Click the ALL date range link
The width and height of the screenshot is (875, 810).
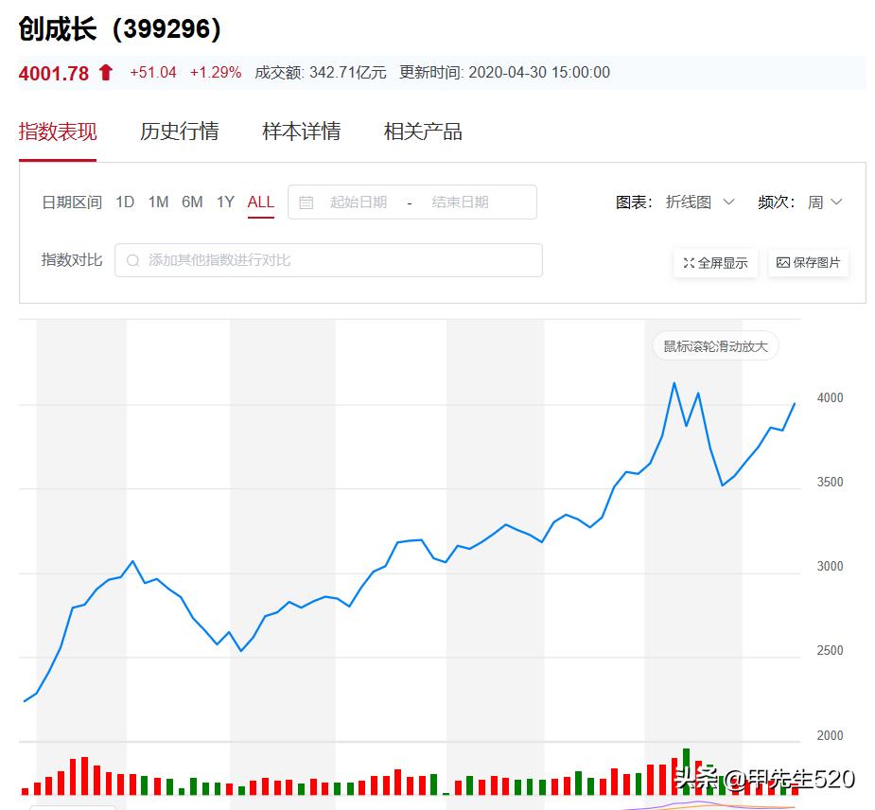pos(260,202)
